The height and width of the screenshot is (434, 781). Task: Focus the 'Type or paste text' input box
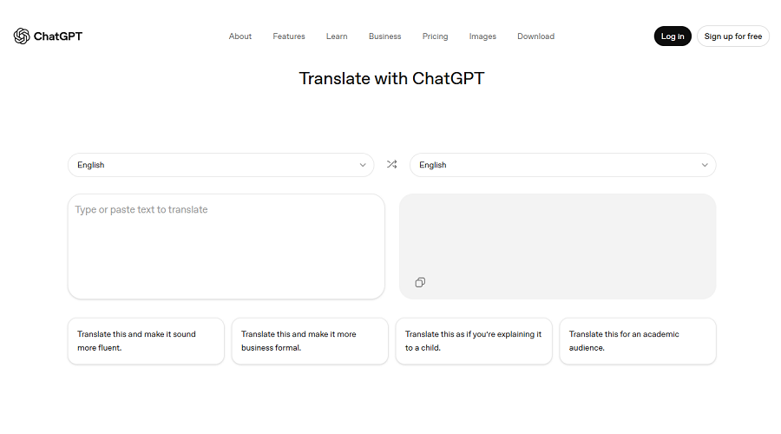tap(226, 246)
